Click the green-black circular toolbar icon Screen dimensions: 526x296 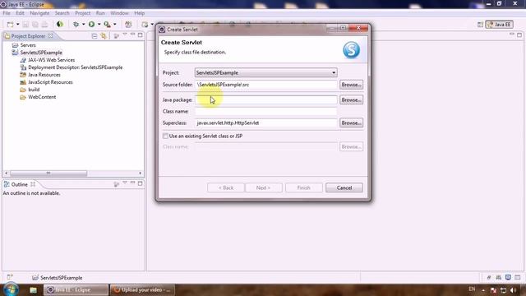pyautogui.click(x=60, y=24)
